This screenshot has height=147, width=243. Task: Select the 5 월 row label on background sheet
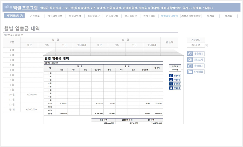(x=12, y=70)
